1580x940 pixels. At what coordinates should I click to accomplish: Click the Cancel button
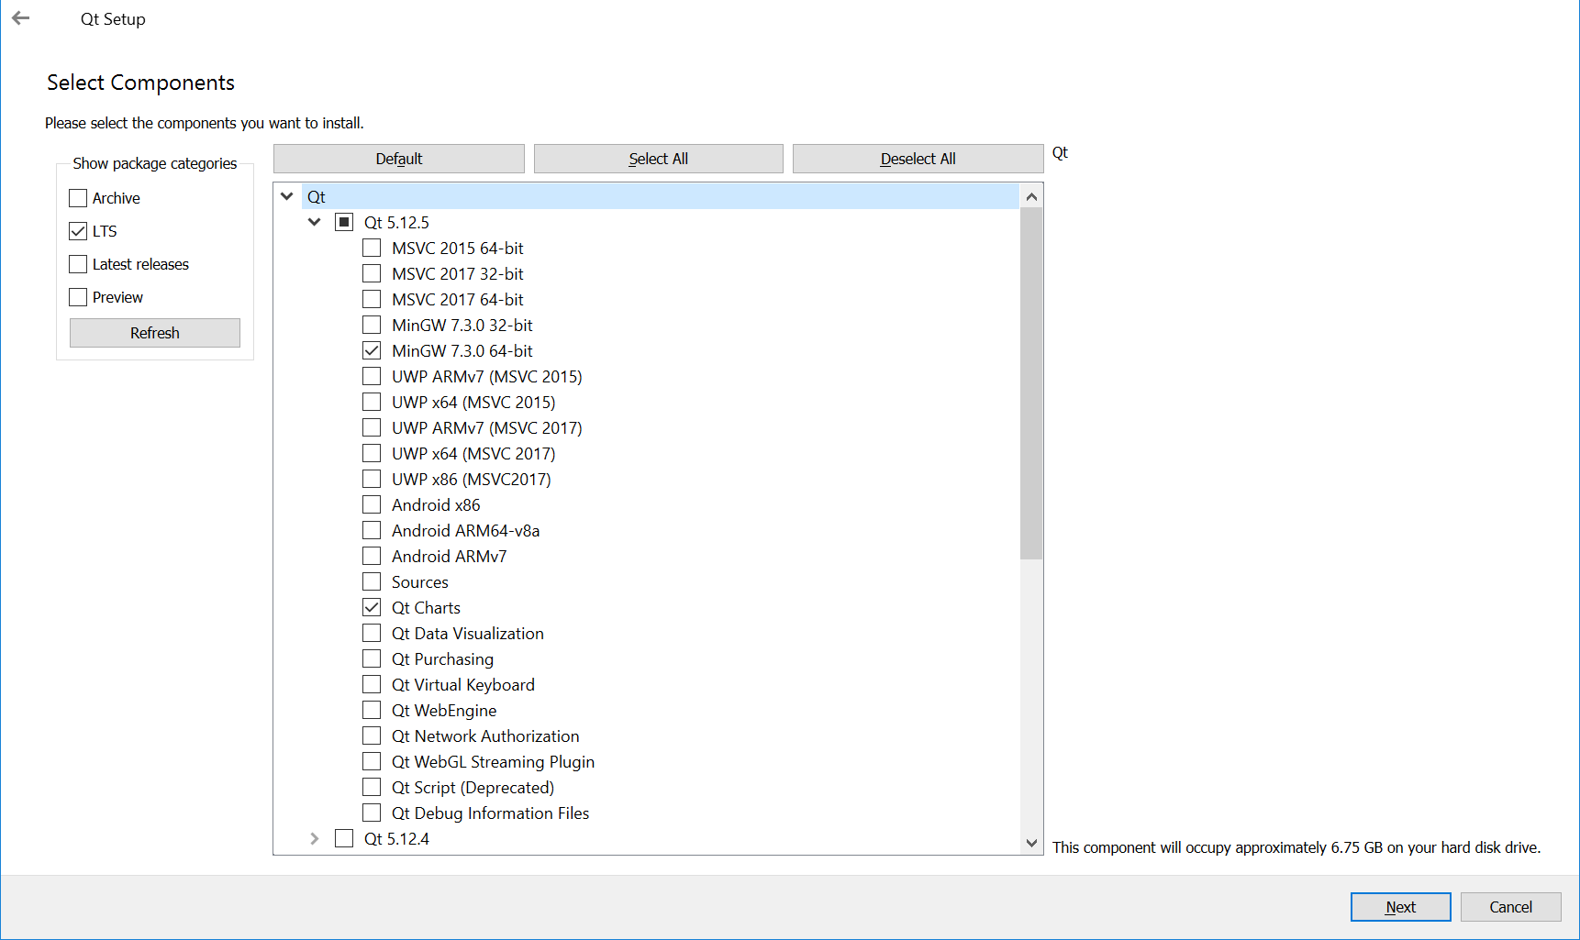[x=1510, y=907]
